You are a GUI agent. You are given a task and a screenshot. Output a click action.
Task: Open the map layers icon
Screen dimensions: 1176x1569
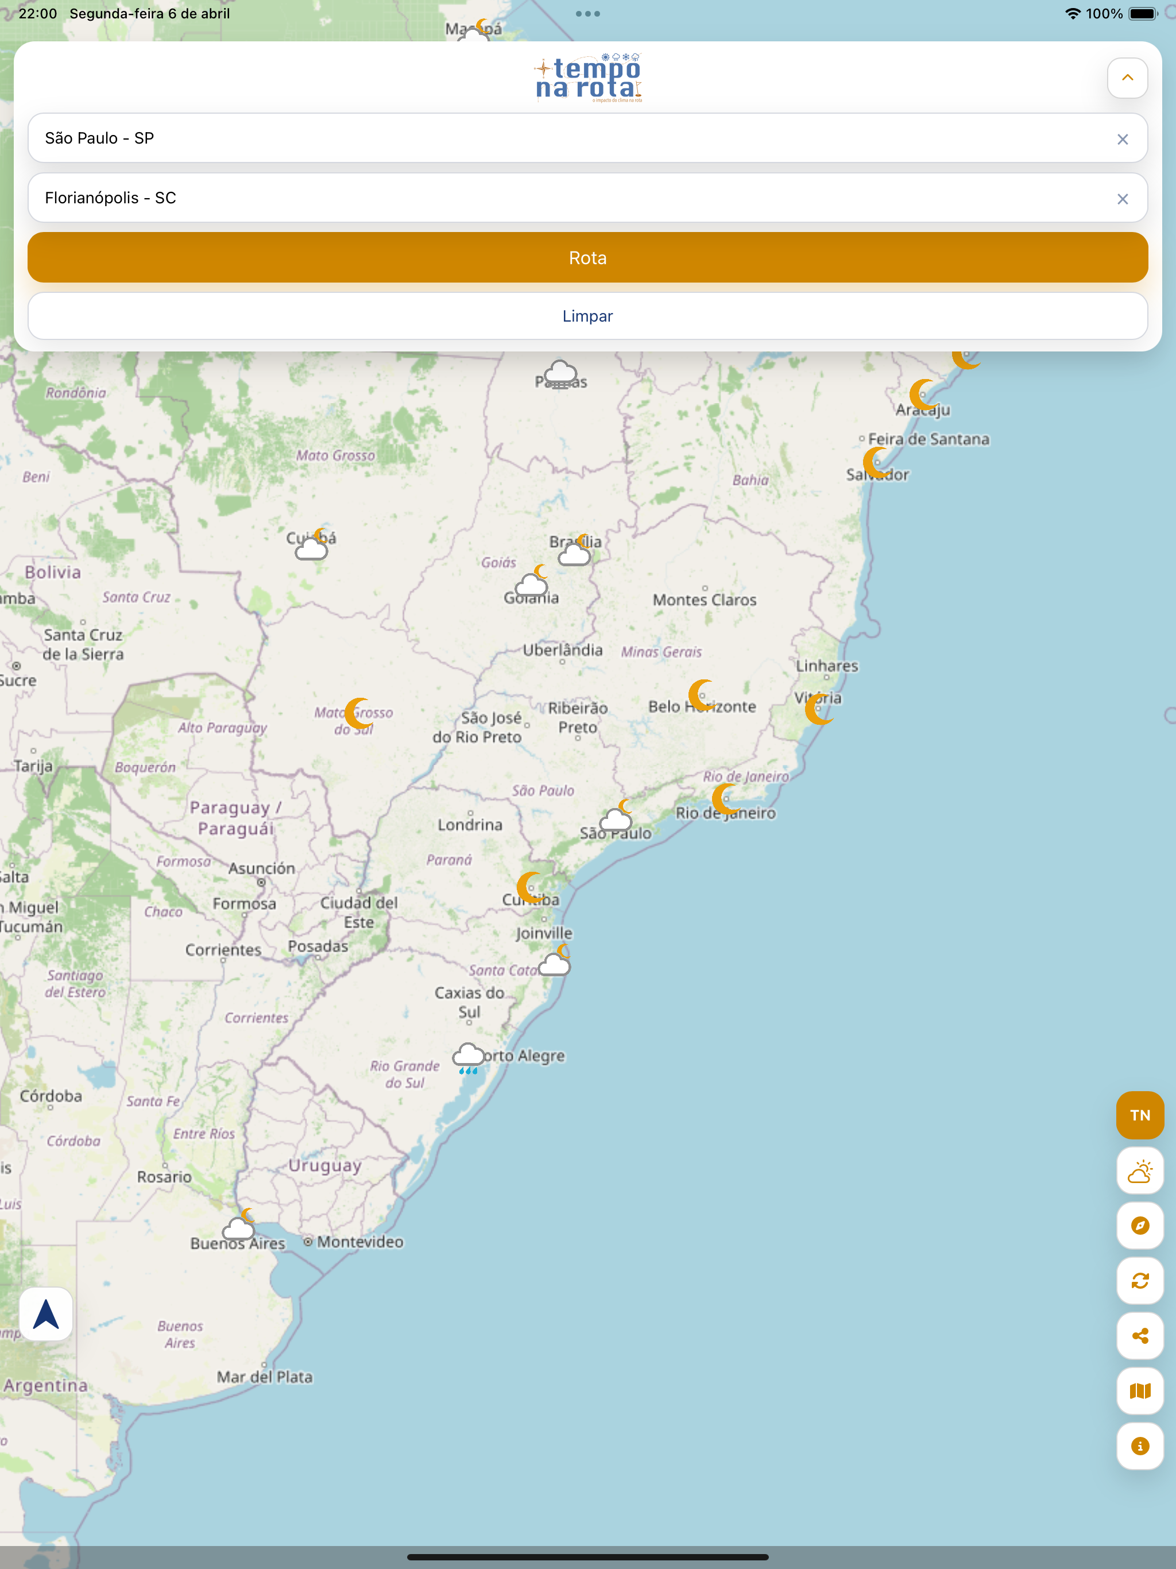[1140, 1391]
